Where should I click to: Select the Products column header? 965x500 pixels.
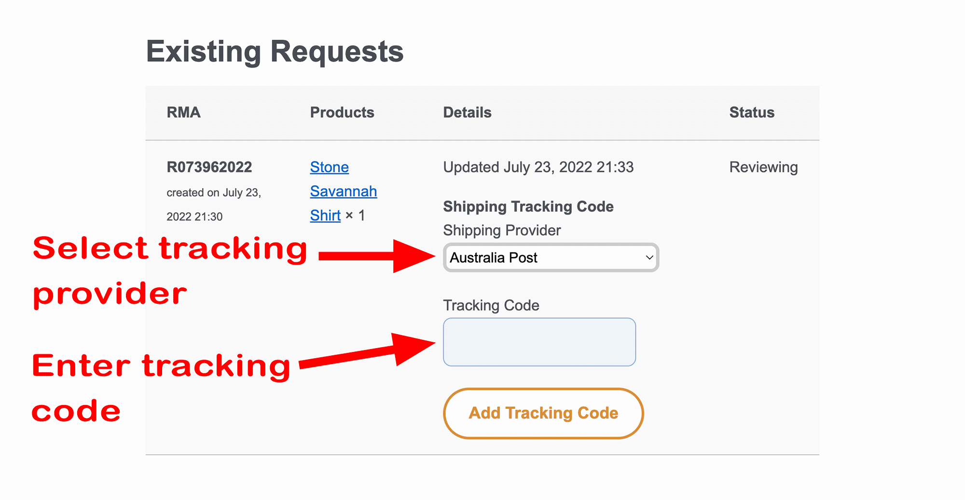342,112
